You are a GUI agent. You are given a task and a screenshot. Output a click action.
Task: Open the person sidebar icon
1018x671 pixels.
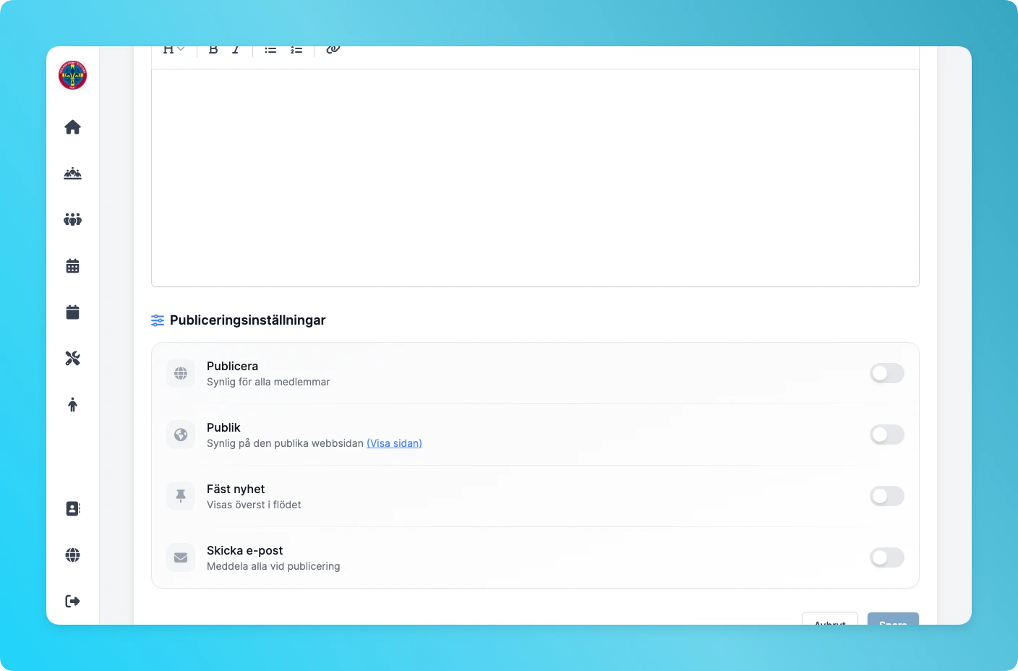point(72,405)
